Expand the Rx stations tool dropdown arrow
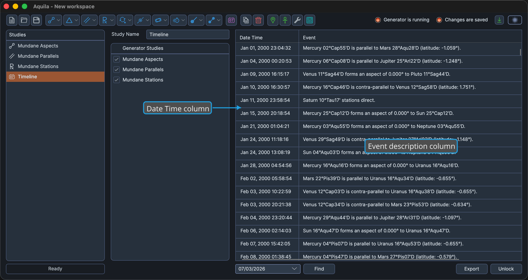Image resolution: width=528 pixels, height=280 pixels. [x=112, y=20]
